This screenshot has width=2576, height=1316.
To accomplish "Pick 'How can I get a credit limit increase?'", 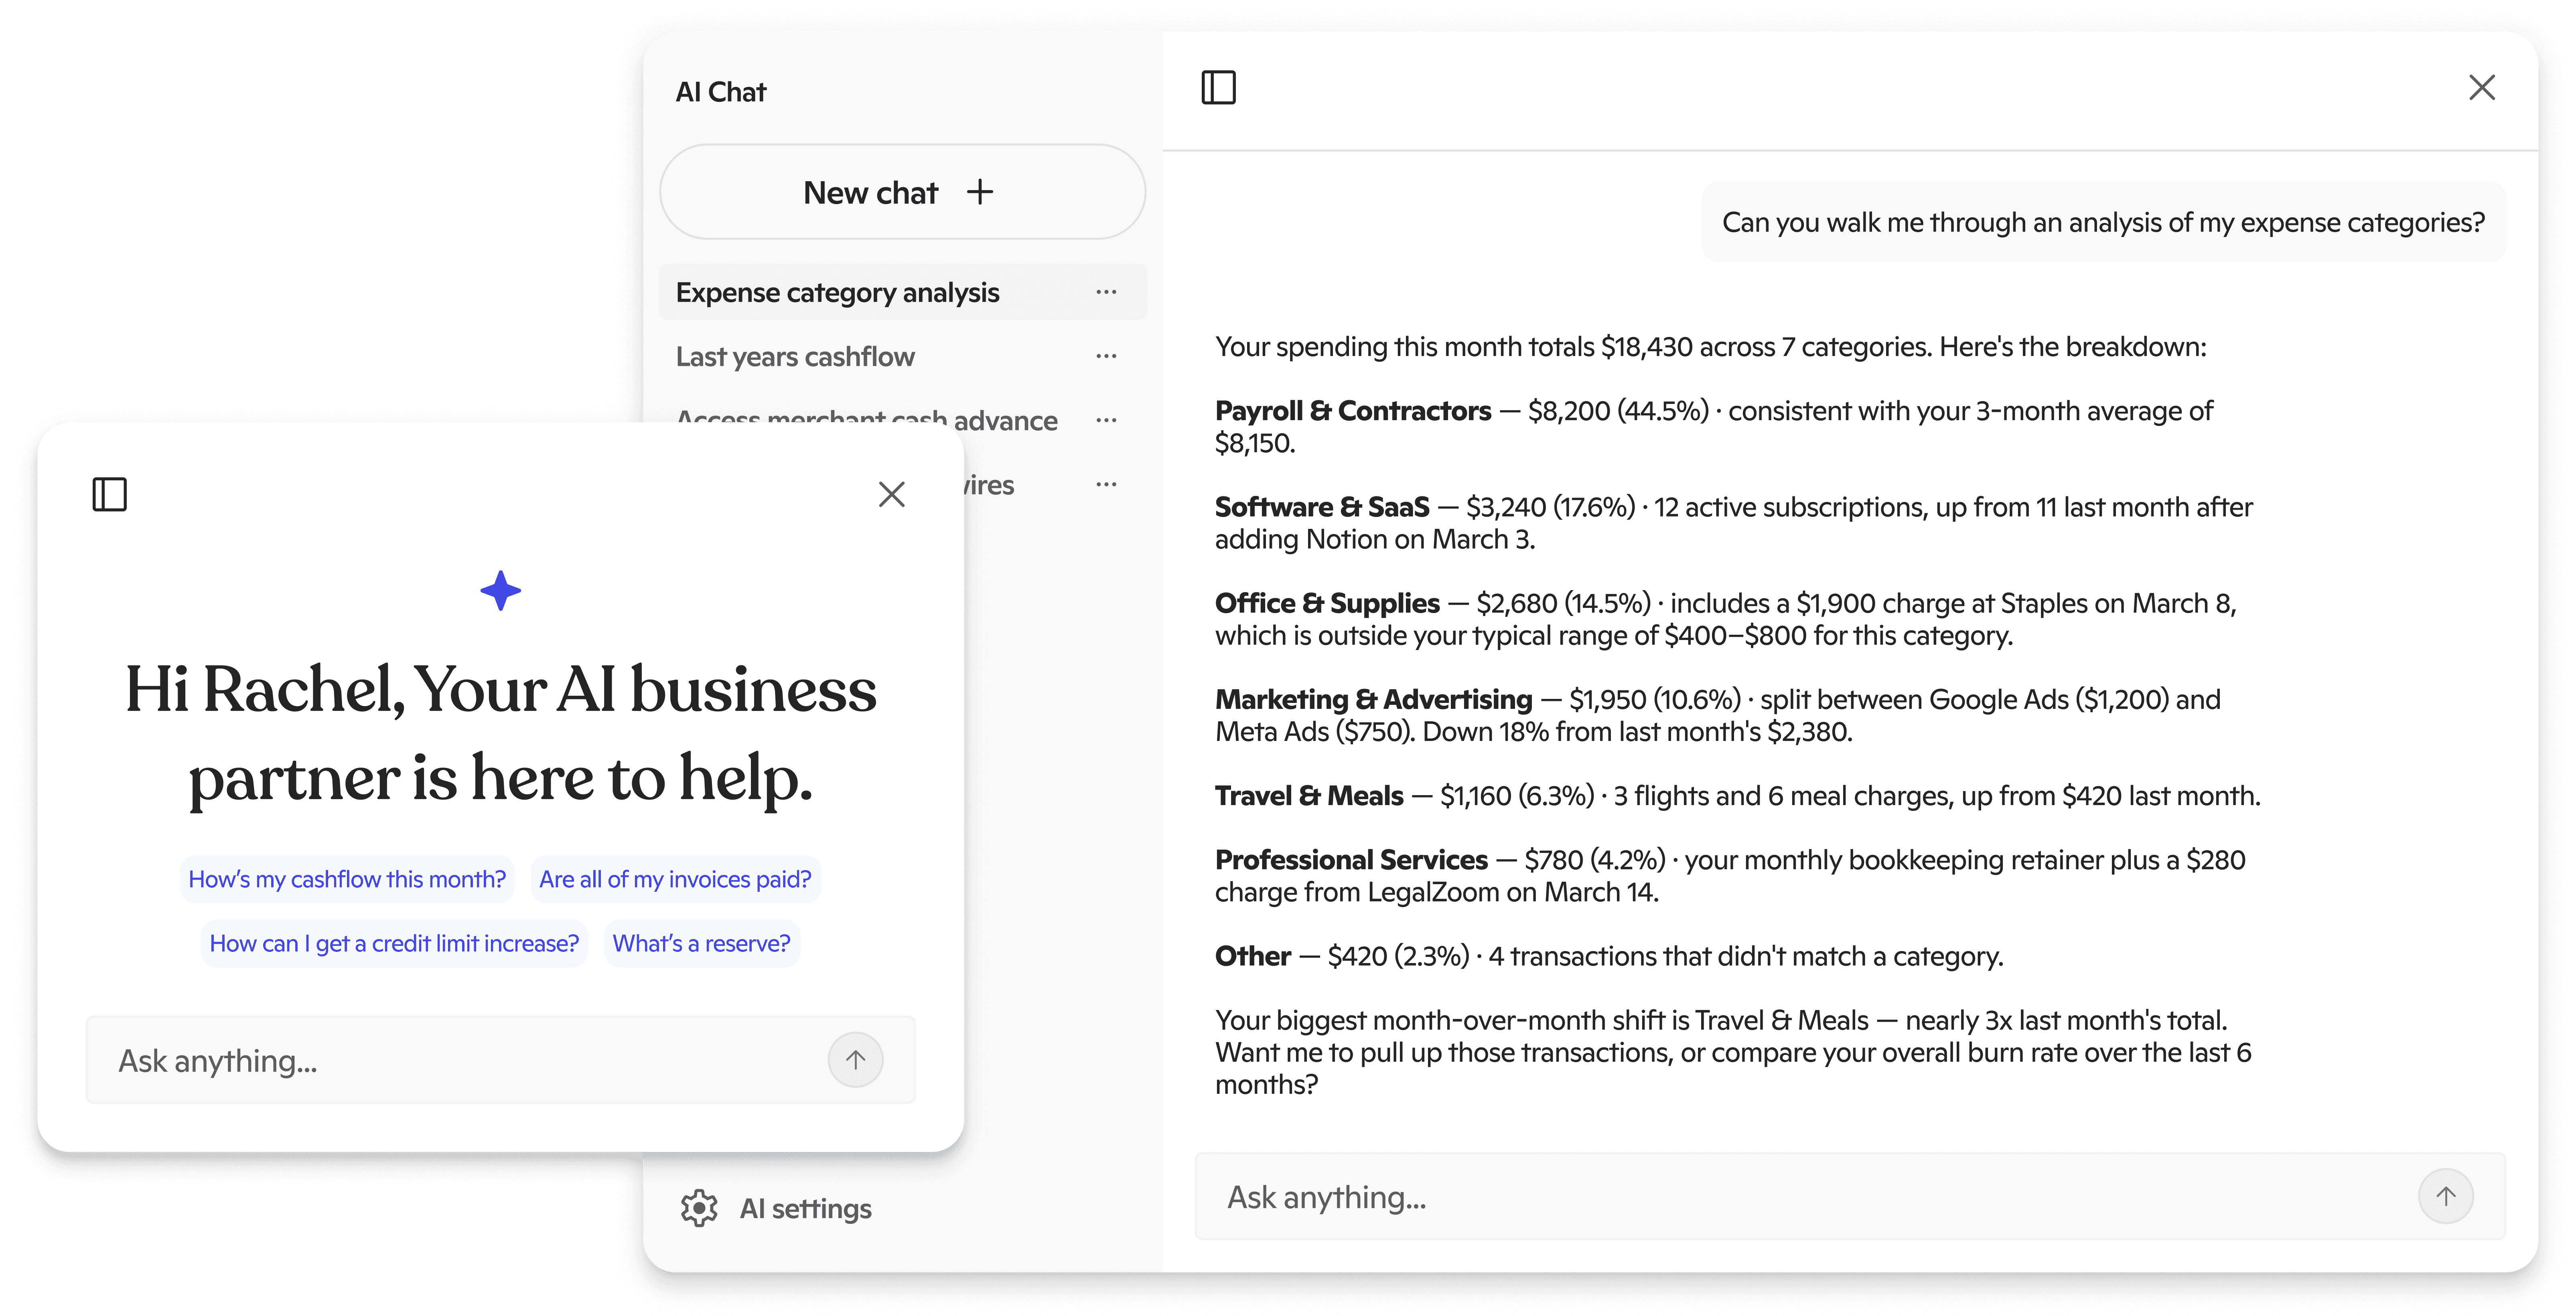I will pos(394,943).
